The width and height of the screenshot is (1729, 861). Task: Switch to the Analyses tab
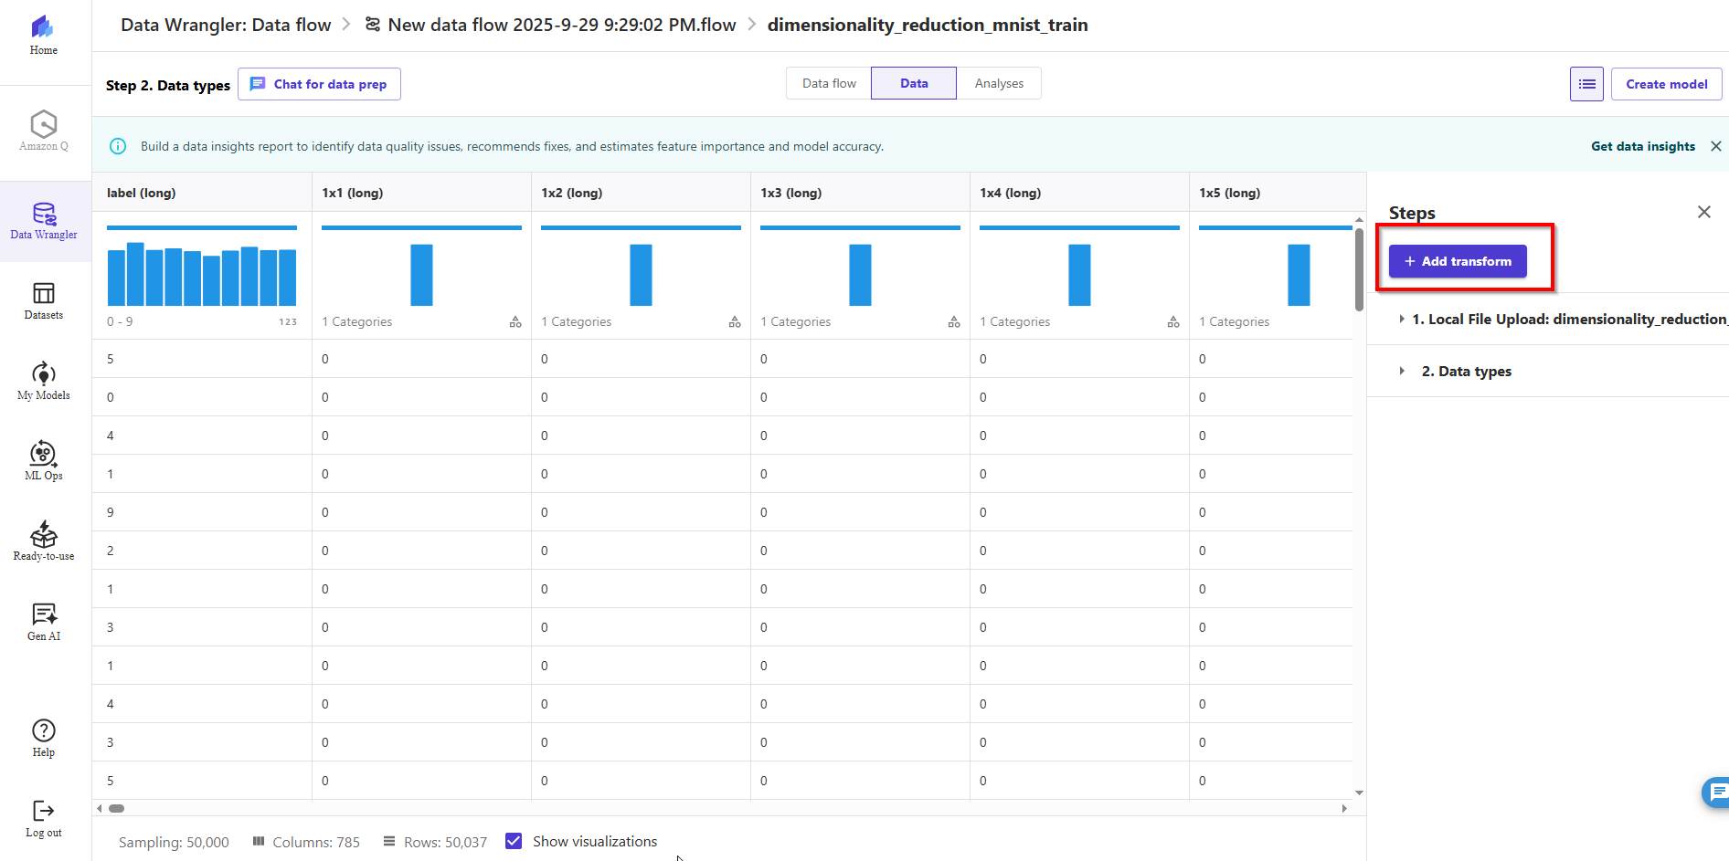[999, 83]
